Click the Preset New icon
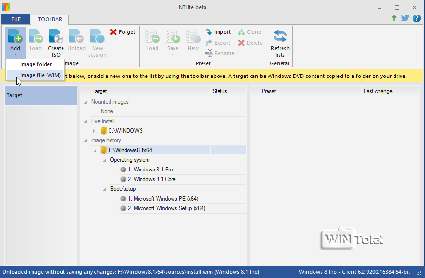The width and height of the screenshot is (425, 278). [193, 36]
